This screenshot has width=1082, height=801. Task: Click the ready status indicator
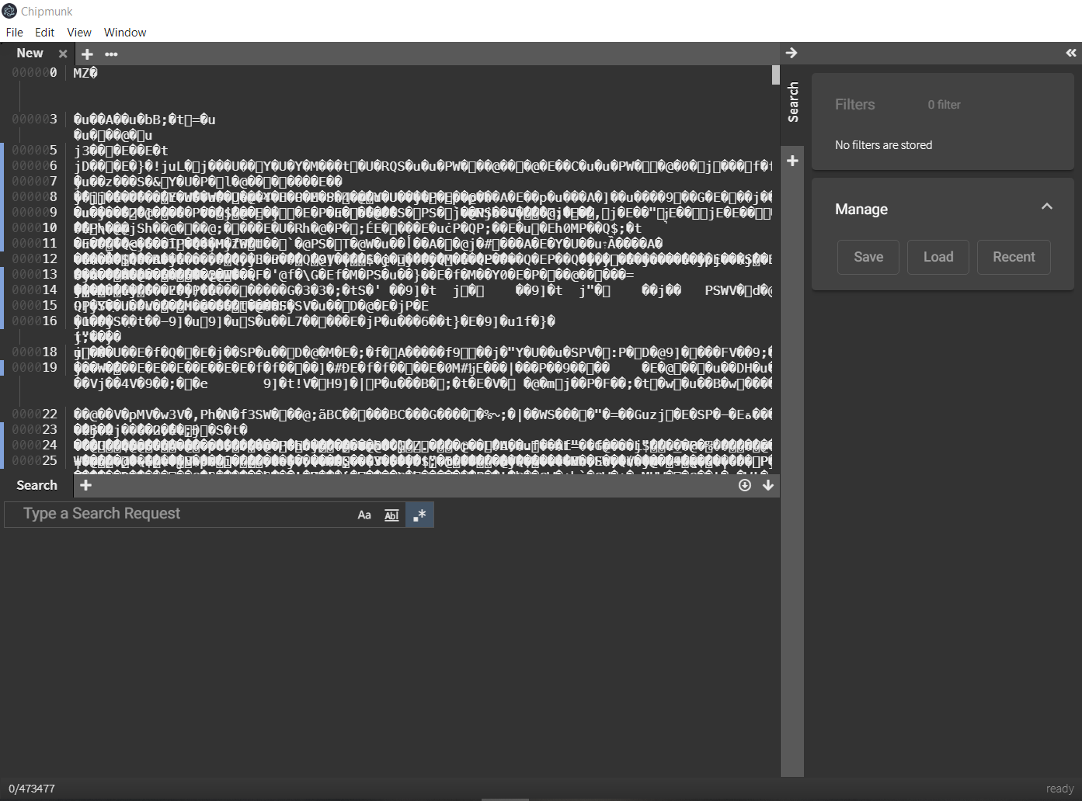tap(1059, 789)
